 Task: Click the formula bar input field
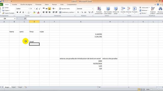coord(94,18)
